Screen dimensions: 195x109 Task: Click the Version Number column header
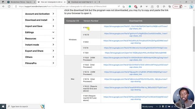[x=91, y=21]
